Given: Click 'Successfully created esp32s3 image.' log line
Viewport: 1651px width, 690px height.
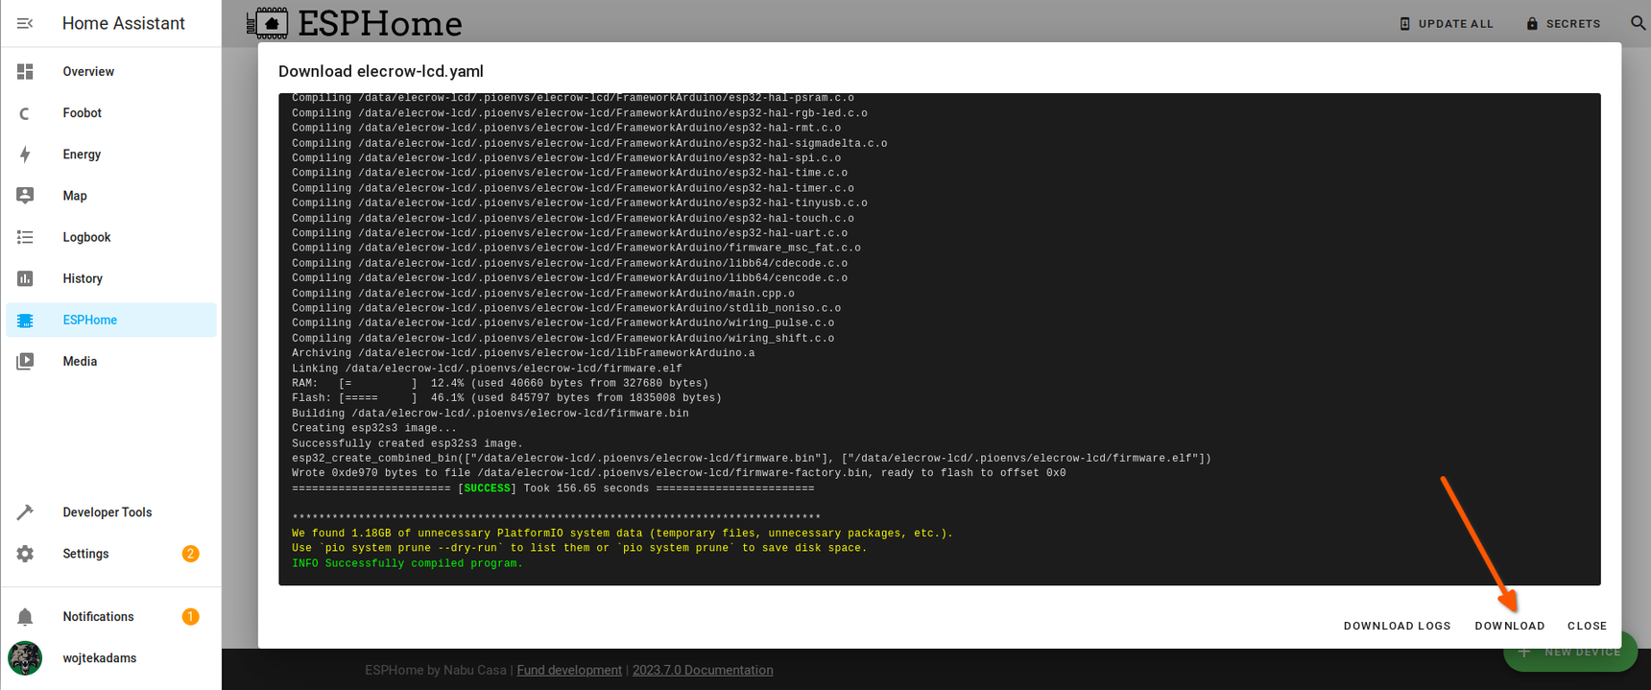Looking at the screenshot, I should (x=407, y=443).
